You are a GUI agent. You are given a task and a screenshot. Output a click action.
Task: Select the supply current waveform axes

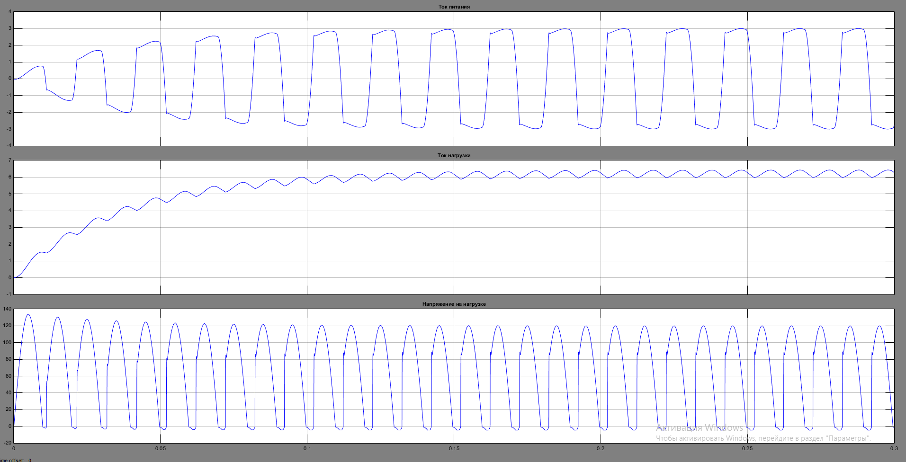[454, 79]
